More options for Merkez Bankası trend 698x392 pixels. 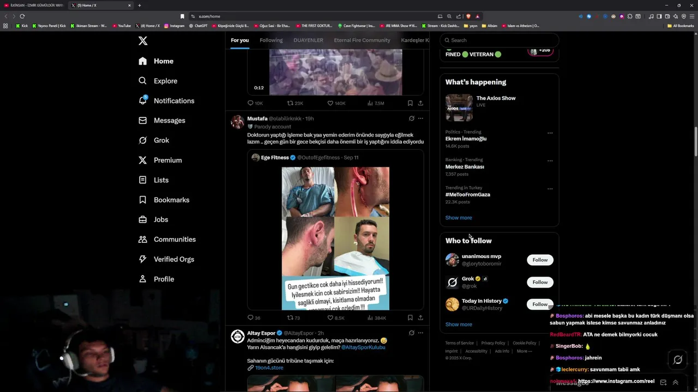pos(550,161)
